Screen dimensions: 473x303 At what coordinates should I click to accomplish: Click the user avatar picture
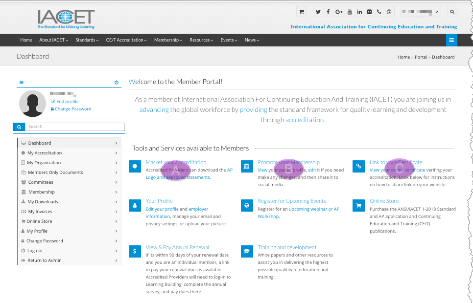[33, 104]
